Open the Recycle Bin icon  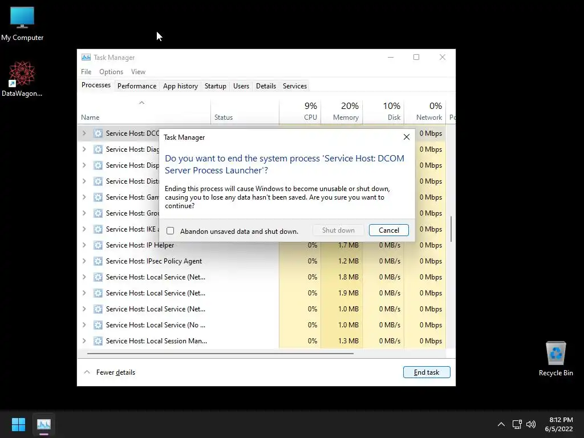click(555, 358)
